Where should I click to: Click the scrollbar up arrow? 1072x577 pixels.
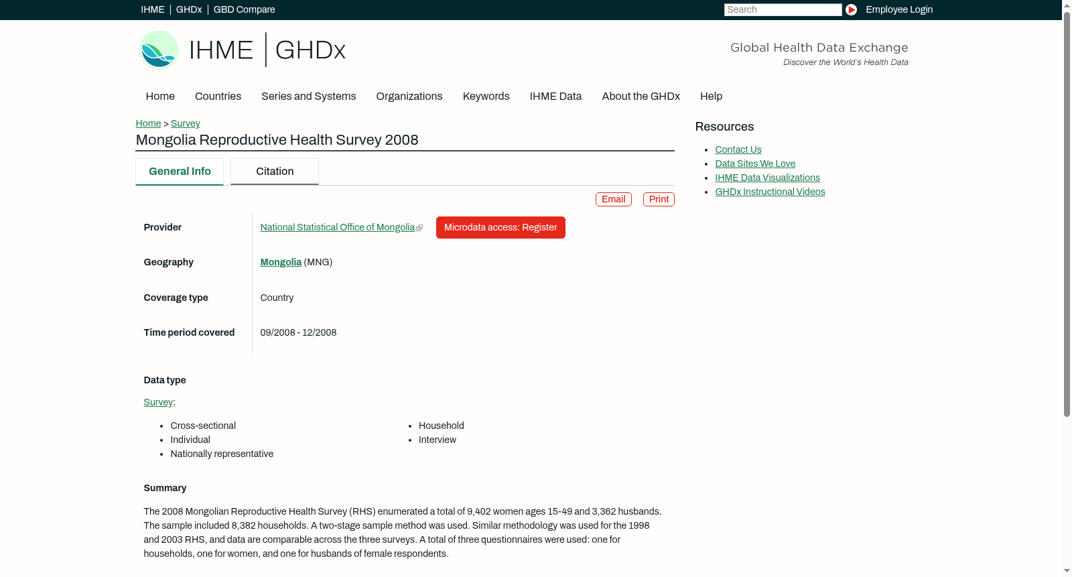tap(1067, 5)
